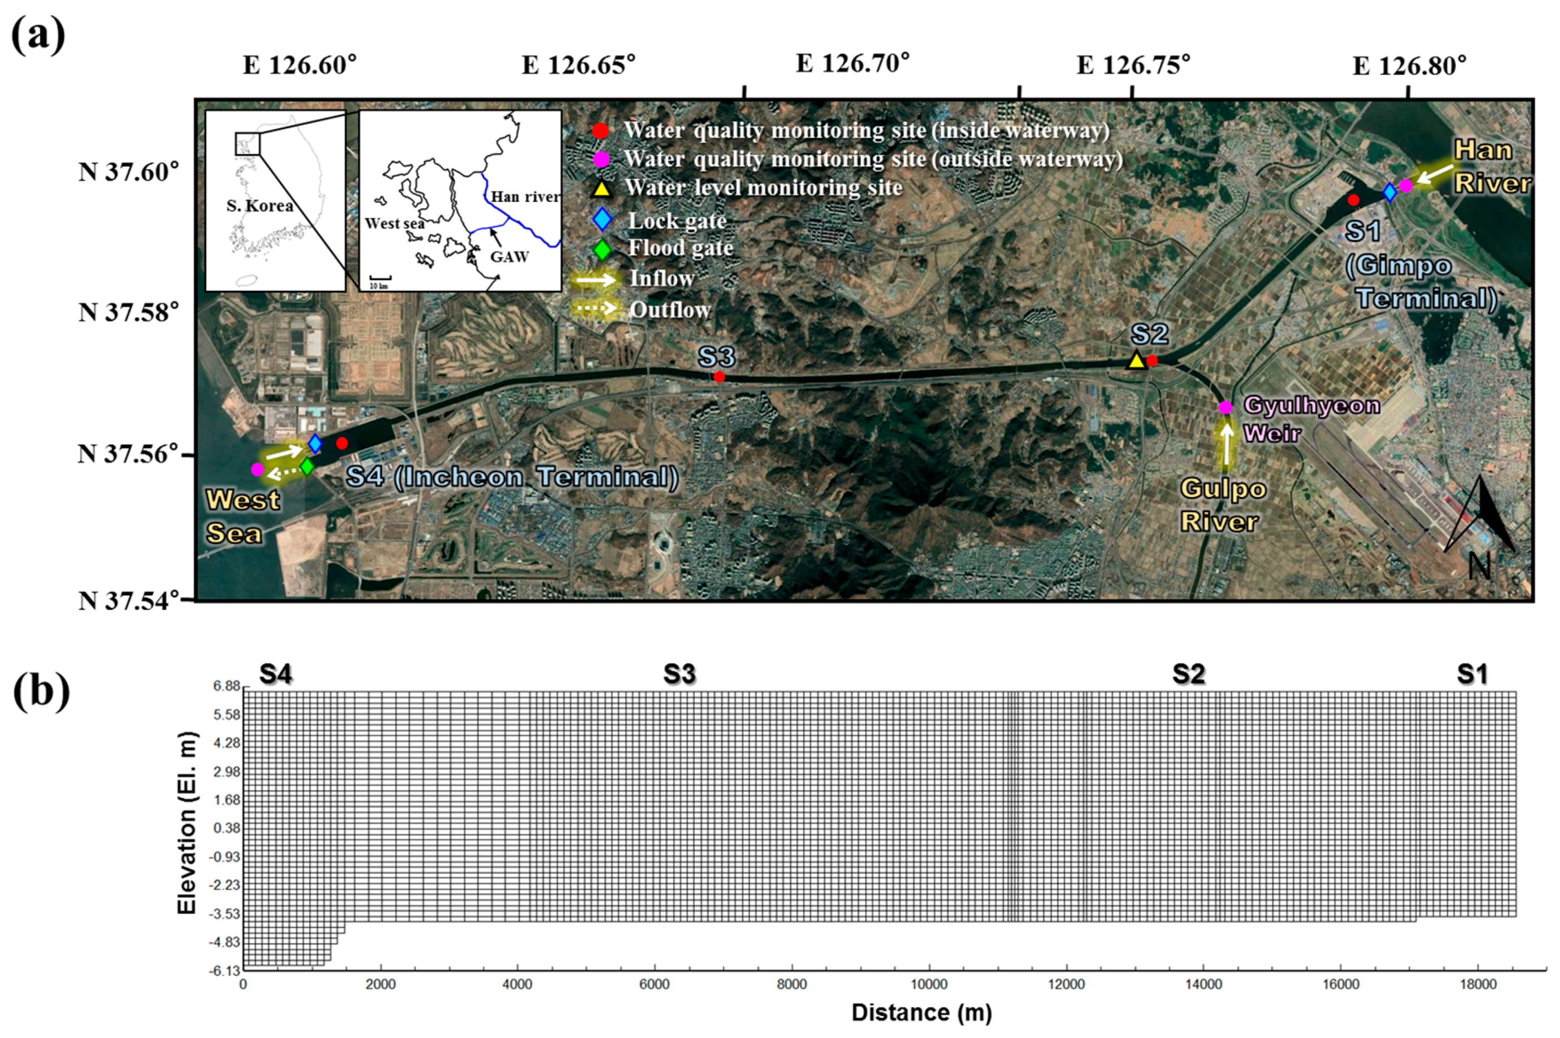Click the 'Distance (m)' axis title
Viewport: 1560px width, 1038px height.
[922, 1013]
